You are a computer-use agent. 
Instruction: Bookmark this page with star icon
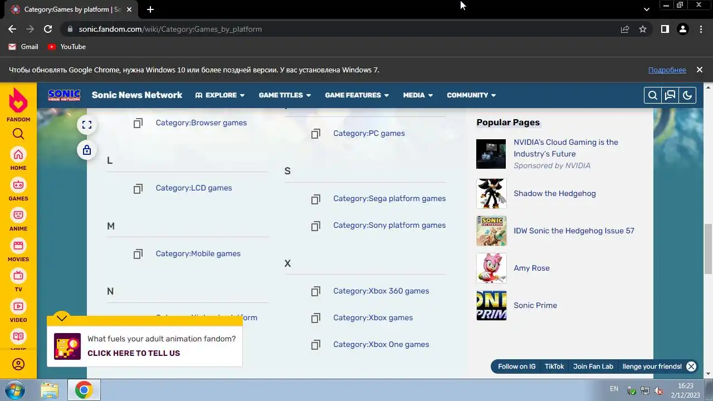coord(643,29)
